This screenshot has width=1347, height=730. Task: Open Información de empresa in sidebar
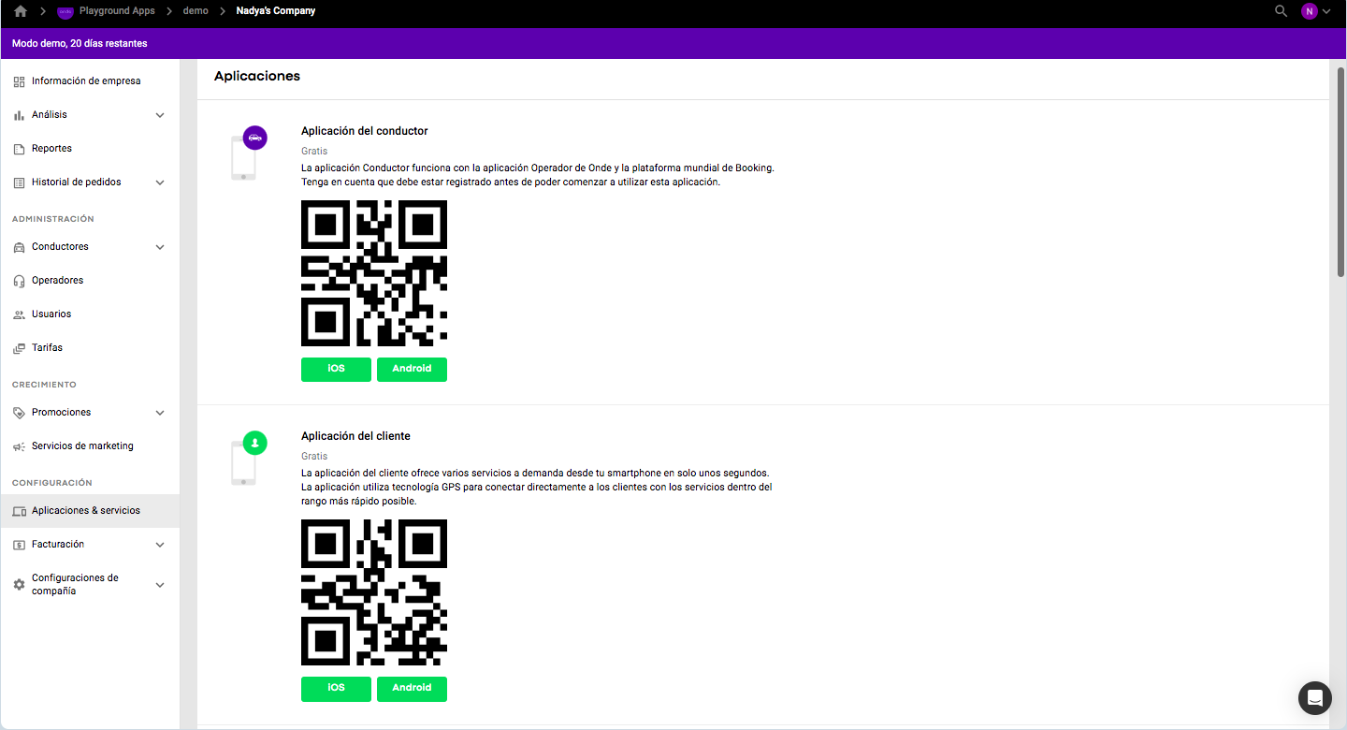[90, 81]
